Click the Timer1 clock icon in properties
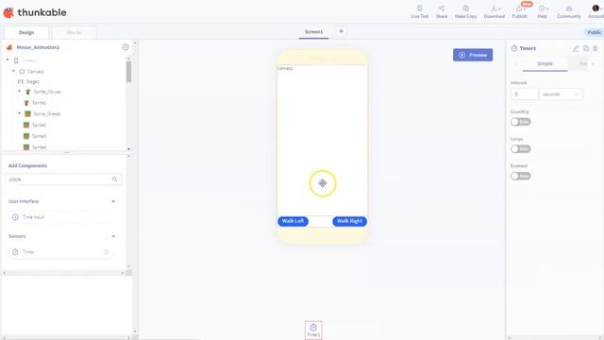Viewport: 604px width, 340px height. (514, 48)
